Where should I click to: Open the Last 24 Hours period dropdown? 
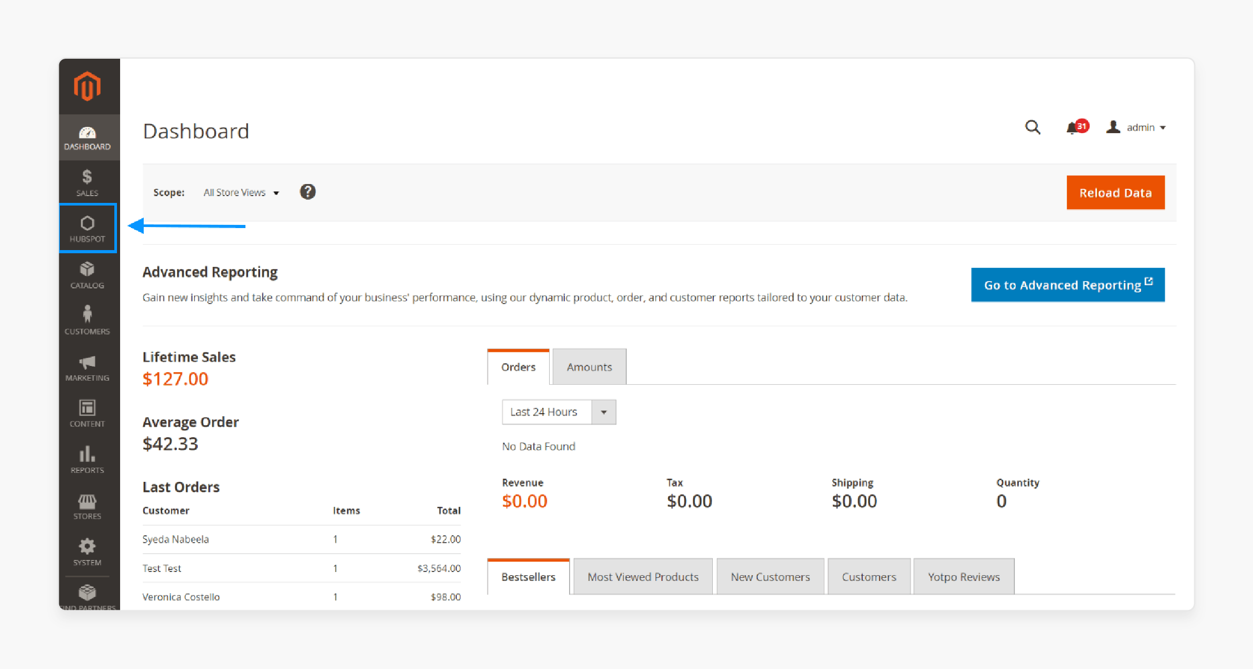559,412
